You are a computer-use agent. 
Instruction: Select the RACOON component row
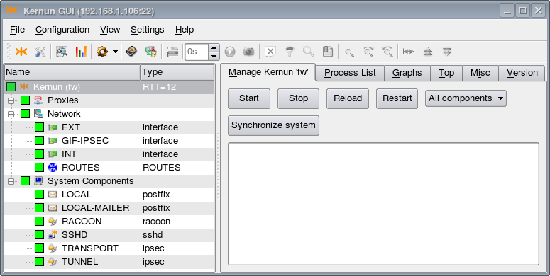pyautogui.click(x=109, y=222)
